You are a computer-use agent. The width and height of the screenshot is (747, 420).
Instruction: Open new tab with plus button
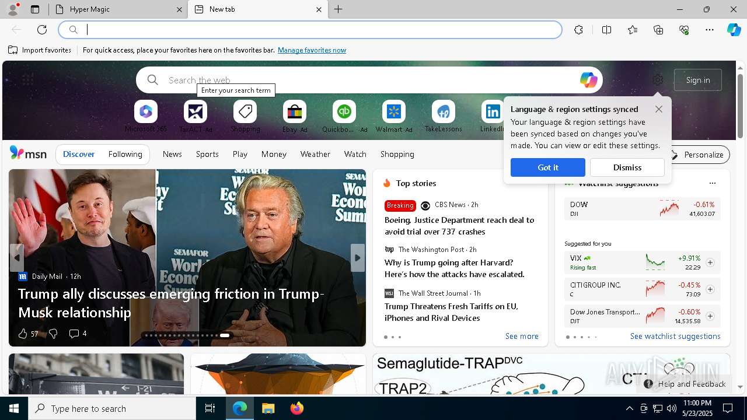(338, 9)
